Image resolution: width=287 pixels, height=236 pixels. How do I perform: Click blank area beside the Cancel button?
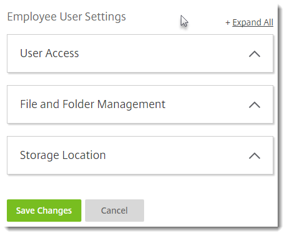pos(207,211)
